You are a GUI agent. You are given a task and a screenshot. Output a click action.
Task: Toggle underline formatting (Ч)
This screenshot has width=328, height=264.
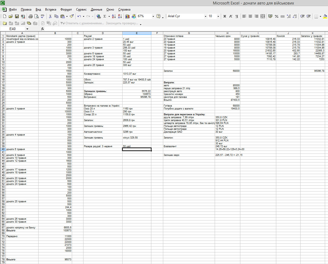237,16
